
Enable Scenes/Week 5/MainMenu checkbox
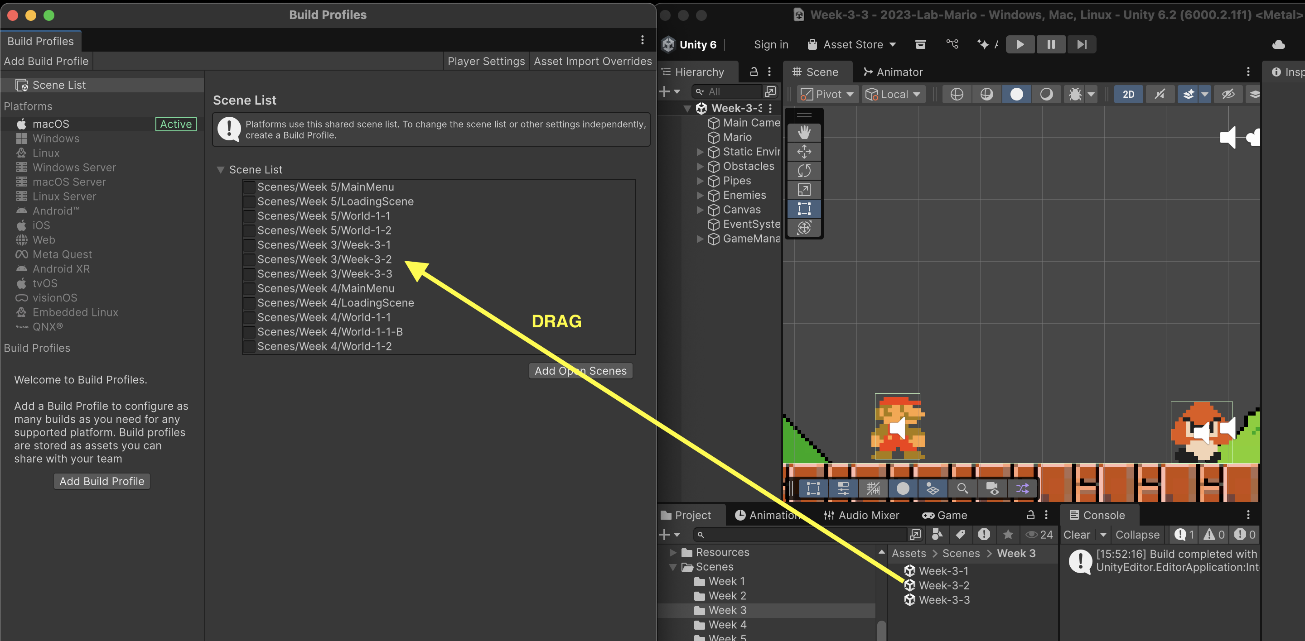click(x=249, y=187)
